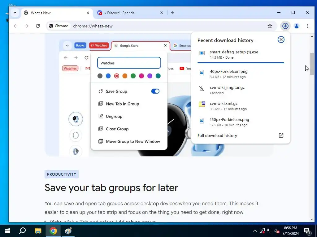Click the smart-defrag-setup (1).exe file icon

click(x=202, y=53)
